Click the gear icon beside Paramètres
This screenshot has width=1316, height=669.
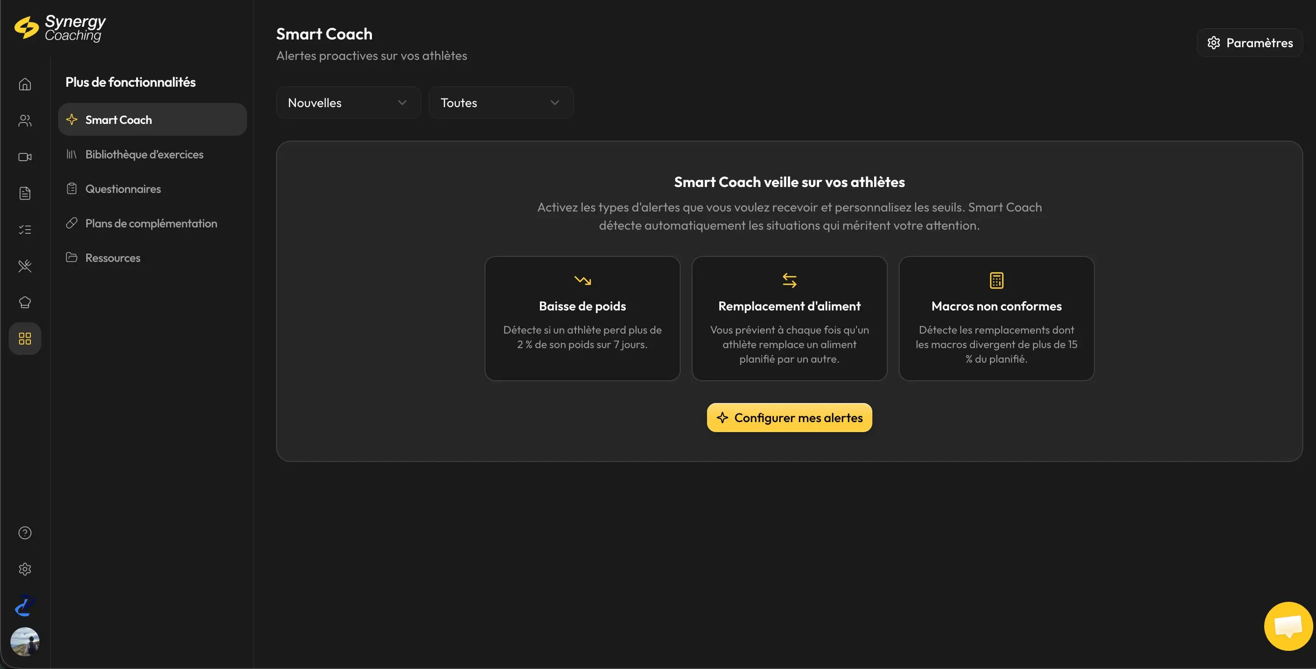1214,43
